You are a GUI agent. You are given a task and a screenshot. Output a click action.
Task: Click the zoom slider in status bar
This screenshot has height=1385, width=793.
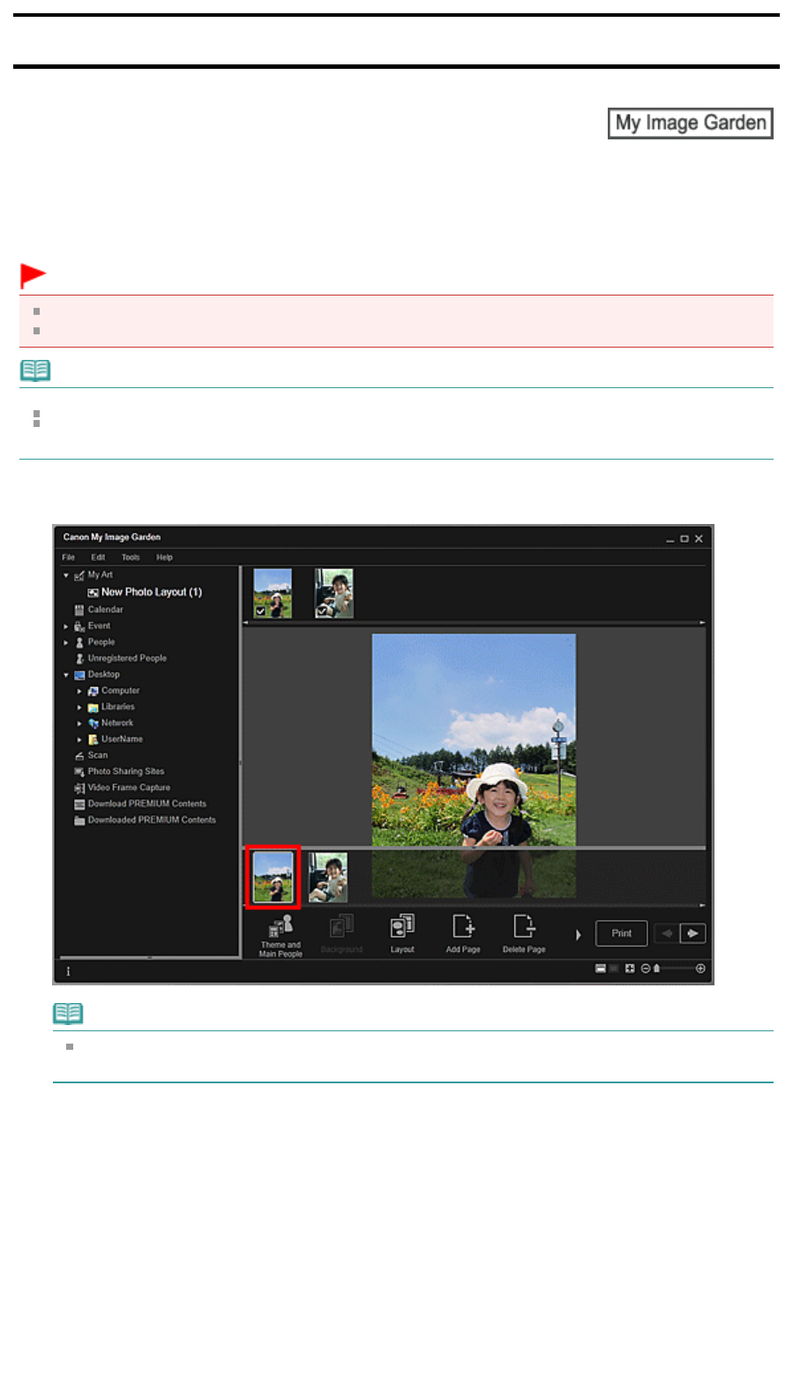click(x=675, y=969)
